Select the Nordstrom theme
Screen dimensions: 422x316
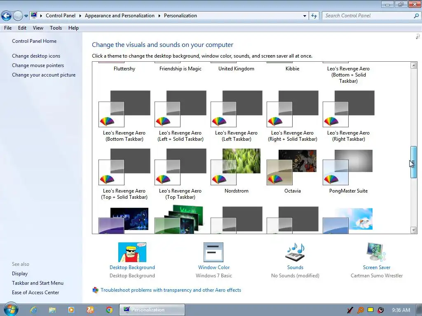tap(236, 171)
